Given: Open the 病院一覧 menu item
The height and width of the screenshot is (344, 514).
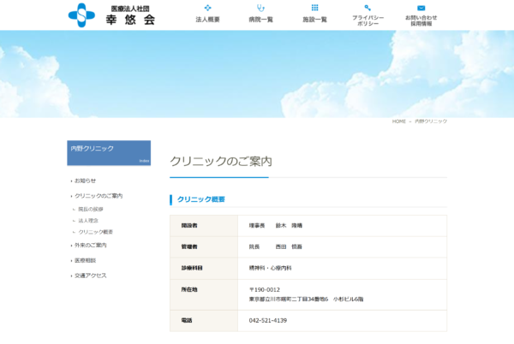Looking at the screenshot, I should point(260,20).
